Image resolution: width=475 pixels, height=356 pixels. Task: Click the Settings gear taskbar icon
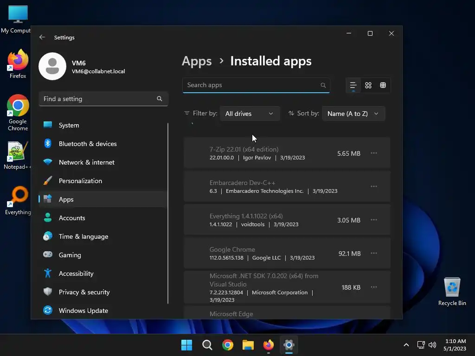coord(289,345)
